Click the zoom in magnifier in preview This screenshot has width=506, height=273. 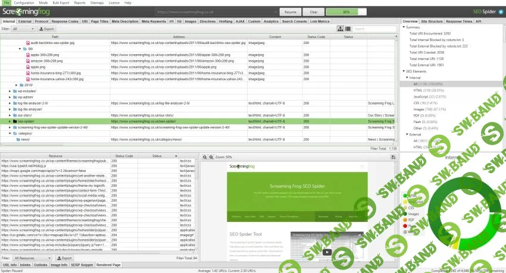(211, 157)
